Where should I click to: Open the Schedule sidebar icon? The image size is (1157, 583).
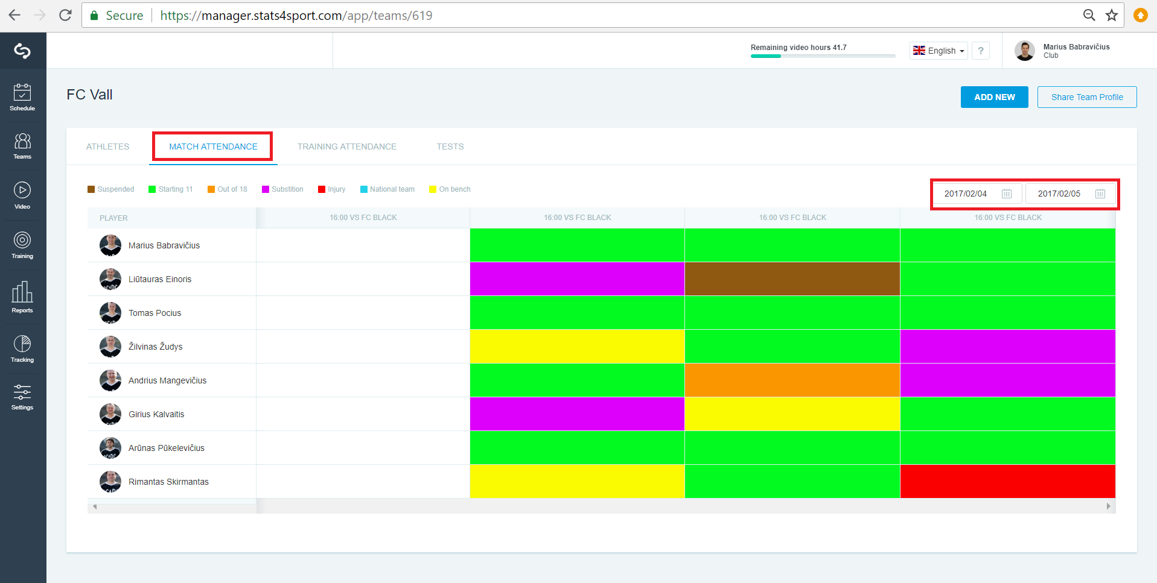pos(22,97)
